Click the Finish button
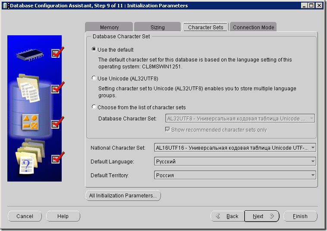The height and width of the screenshot is (231, 327). click(300, 216)
